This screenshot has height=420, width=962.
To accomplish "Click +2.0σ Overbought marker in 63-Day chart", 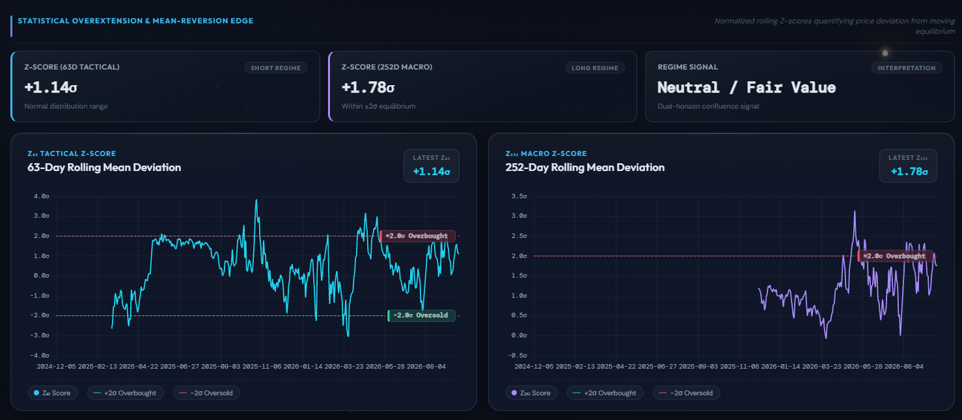I will [417, 236].
